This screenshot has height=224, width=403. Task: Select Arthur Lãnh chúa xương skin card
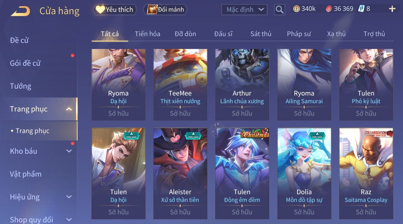point(242,85)
